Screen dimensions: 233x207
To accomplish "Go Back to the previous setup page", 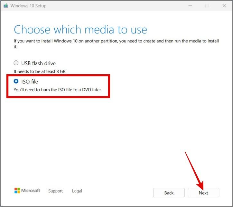I will click(169, 193).
